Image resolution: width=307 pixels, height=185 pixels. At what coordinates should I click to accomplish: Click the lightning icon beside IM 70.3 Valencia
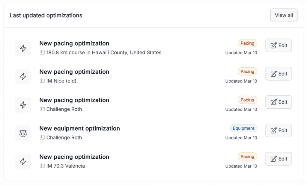[x=23, y=162]
